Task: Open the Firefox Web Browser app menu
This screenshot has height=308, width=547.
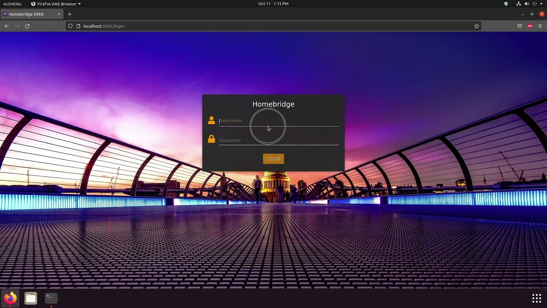Action: click(56, 4)
